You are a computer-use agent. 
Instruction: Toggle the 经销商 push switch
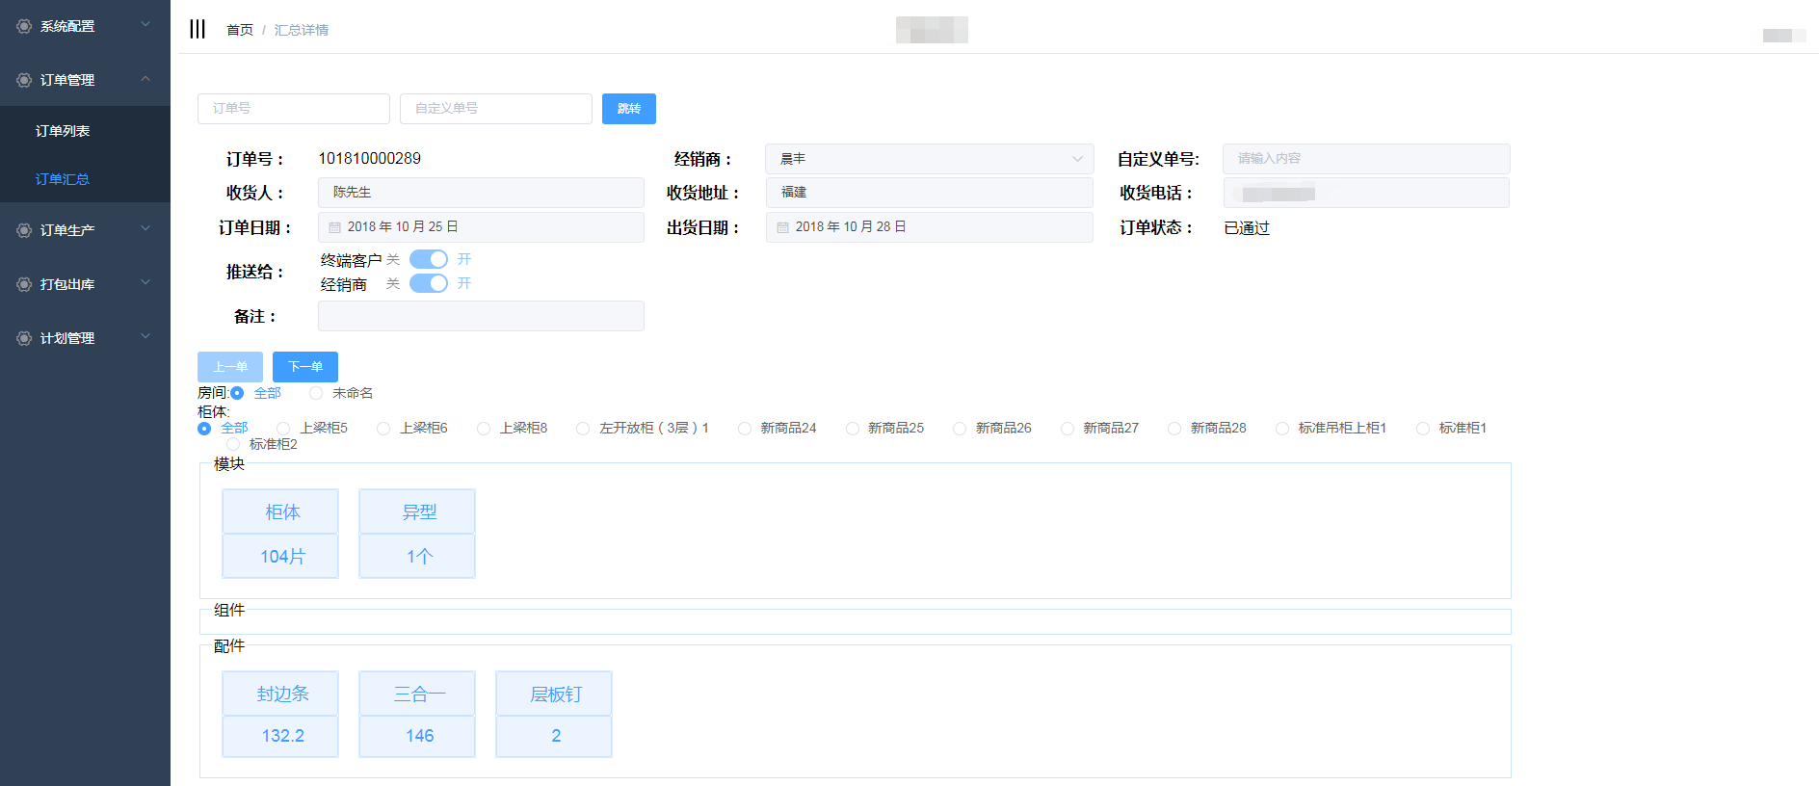pos(428,283)
